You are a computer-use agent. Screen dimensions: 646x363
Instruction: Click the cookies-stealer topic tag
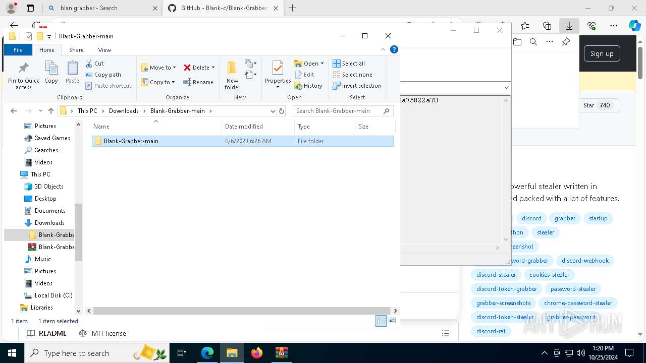coord(549,275)
